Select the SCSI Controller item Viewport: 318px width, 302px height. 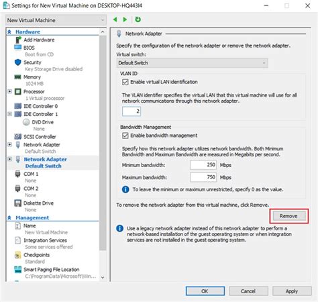pyautogui.click(x=40, y=137)
